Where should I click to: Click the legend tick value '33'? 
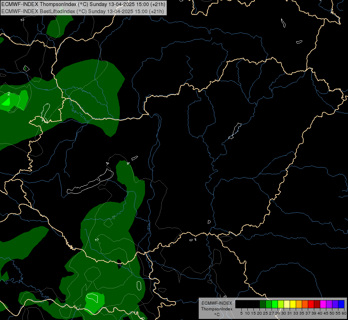296,313
